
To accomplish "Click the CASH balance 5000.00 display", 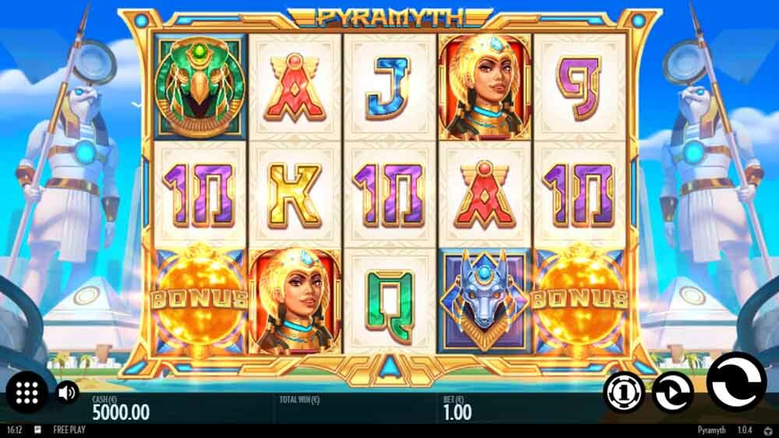I will point(121,412).
